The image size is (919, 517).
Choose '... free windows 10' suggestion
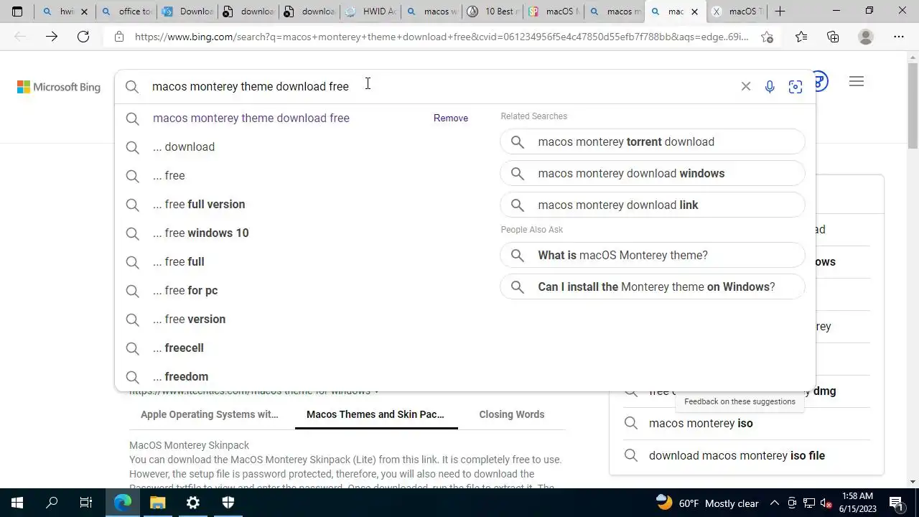200,233
